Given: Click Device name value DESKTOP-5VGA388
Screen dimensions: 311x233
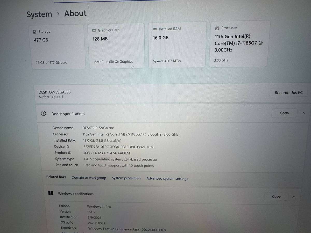Looking at the screenshot, I should tap(98, 128).
